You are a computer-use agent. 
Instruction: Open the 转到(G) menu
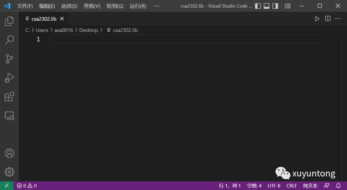click(x=115, y=6)
